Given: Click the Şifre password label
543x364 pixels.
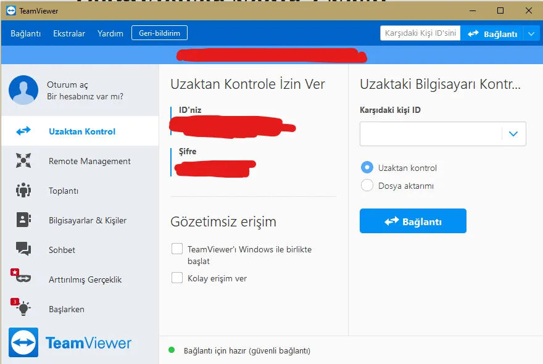Looking at the screenshot, I should coord(188,151).
